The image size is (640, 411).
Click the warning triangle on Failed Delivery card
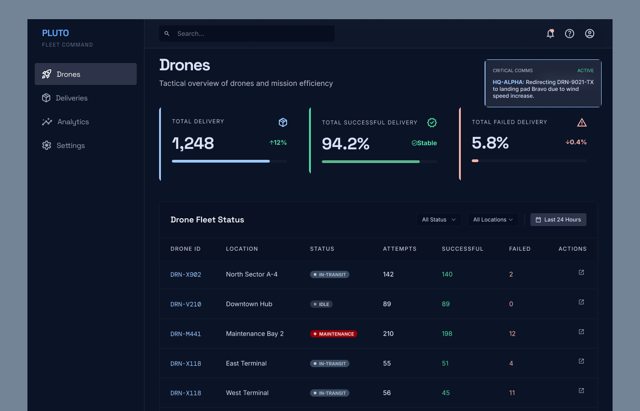click(x=582, y=122)
